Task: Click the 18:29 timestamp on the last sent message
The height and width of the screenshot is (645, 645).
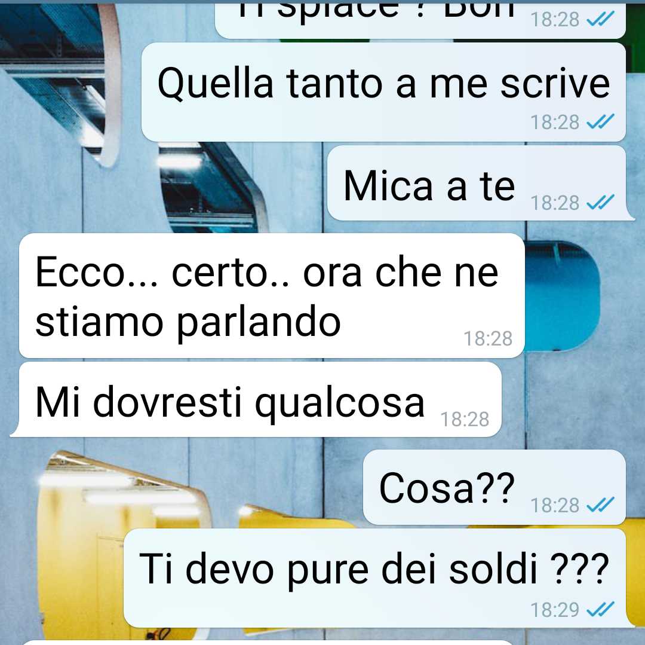Action: [554, 610]
